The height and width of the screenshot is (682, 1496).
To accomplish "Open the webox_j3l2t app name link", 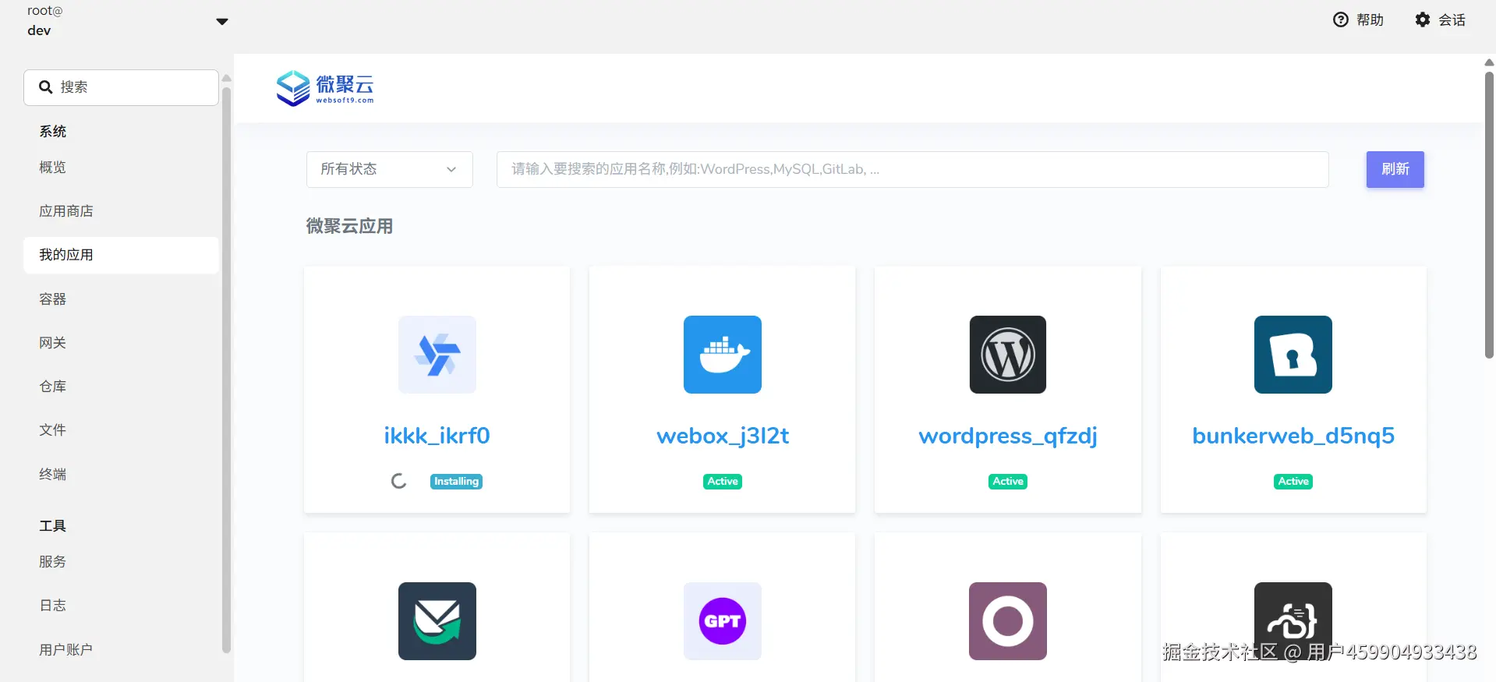I will pos(723,436).
